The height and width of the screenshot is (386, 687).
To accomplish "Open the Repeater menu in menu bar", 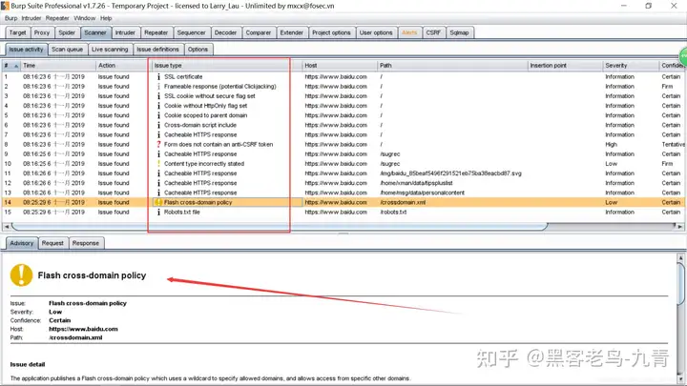I will coord(57,18).
